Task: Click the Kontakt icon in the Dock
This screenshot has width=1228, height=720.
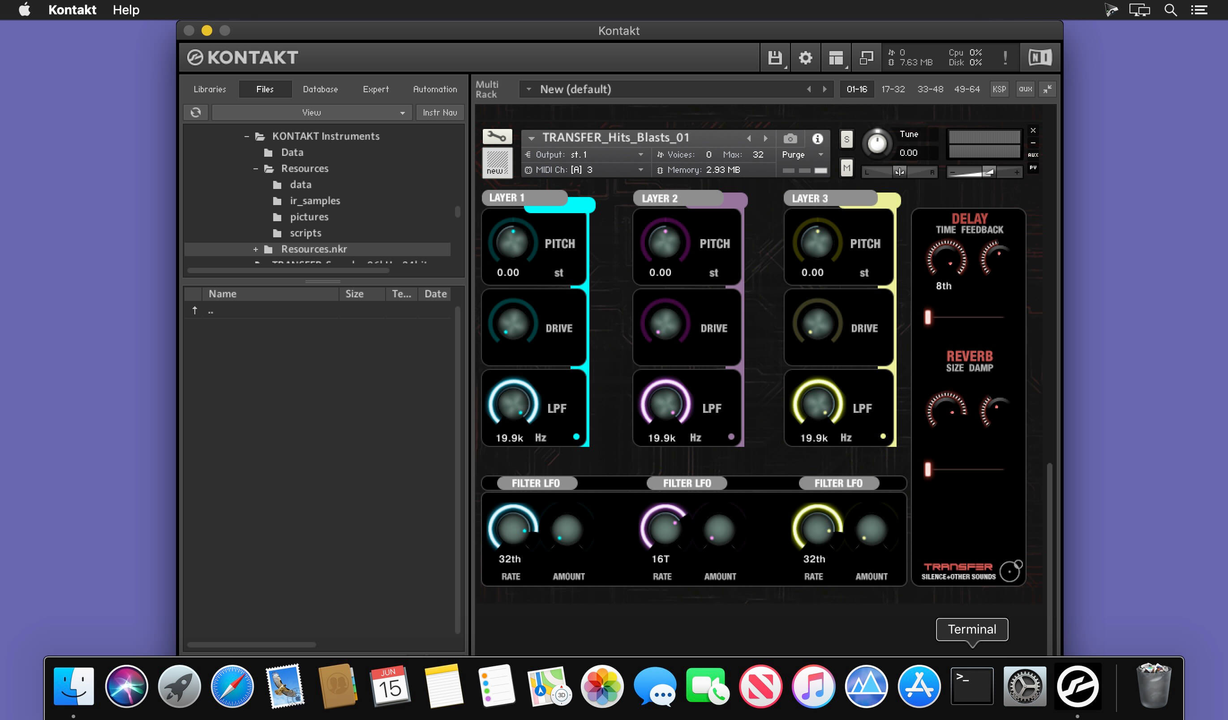Action: 1078,686
